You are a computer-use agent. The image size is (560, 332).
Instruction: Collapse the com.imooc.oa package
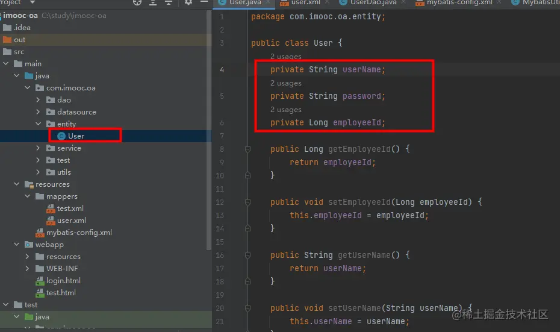coord(28,87)
